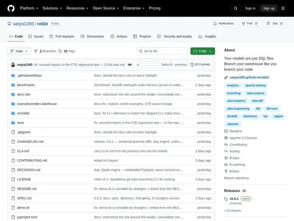Click the commit history clock icon
Screen dimensions: 294x221
tap(192, 64)
